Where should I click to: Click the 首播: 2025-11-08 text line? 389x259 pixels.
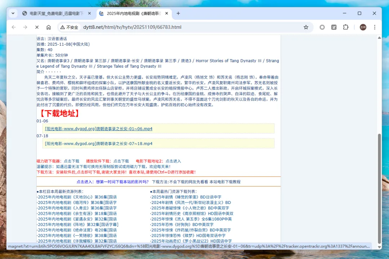point(63,44)
